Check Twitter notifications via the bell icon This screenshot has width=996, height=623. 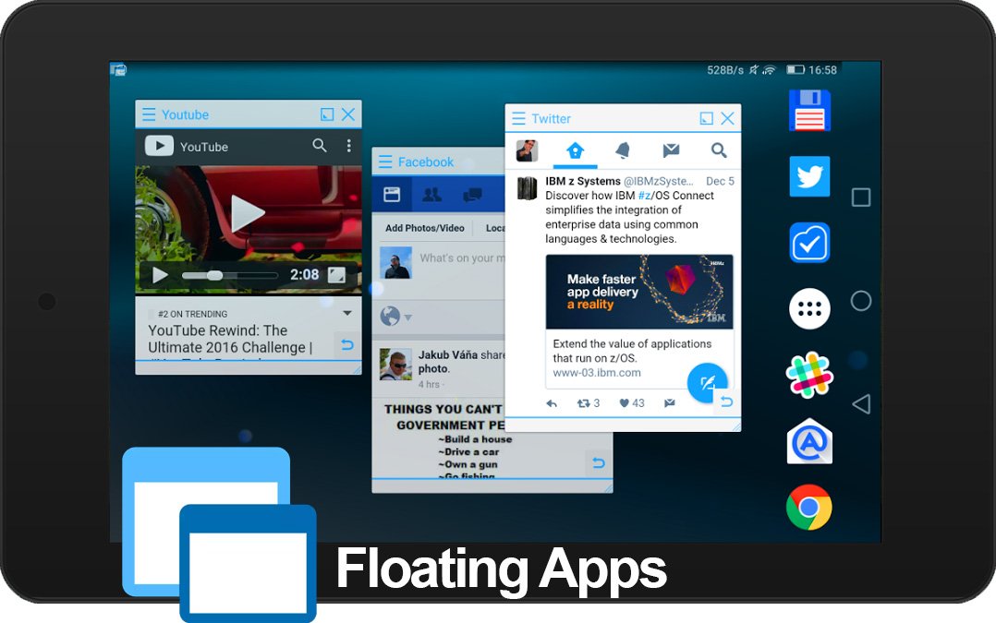[x=622, y=150]
